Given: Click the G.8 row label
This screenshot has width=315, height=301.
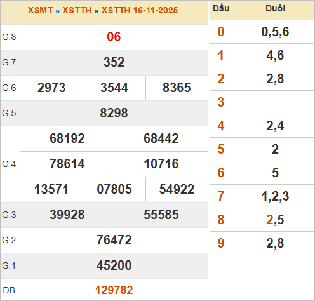Looking at the screenshot, I should click(9, 37).
